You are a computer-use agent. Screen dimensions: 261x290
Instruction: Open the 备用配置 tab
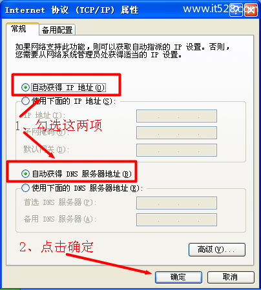[x=57, y=30]
